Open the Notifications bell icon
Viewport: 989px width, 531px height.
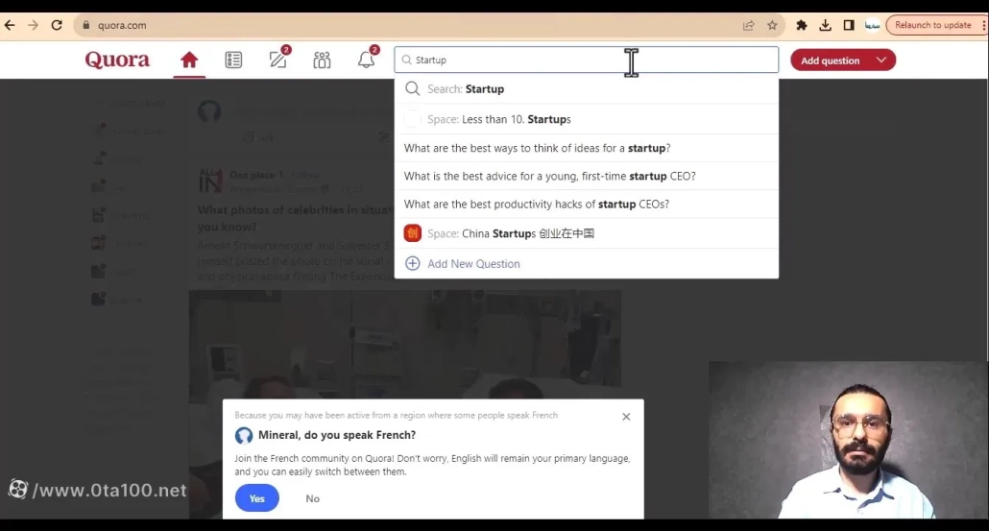(366, 60)
